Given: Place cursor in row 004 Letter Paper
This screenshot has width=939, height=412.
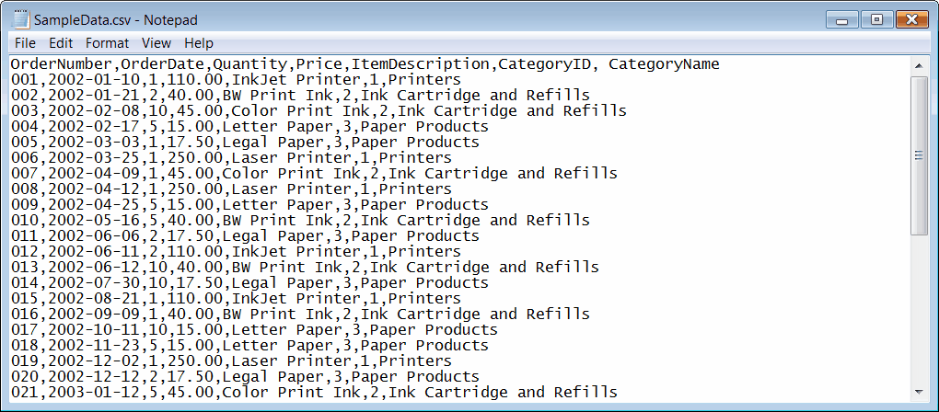Looking at the screenshot, I should tap(249, 126).
